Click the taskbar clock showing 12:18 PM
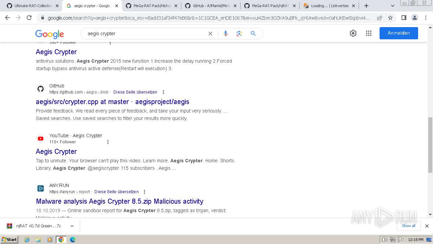Image resolution: width=433 pixels, height=244 pixels. 416,240
